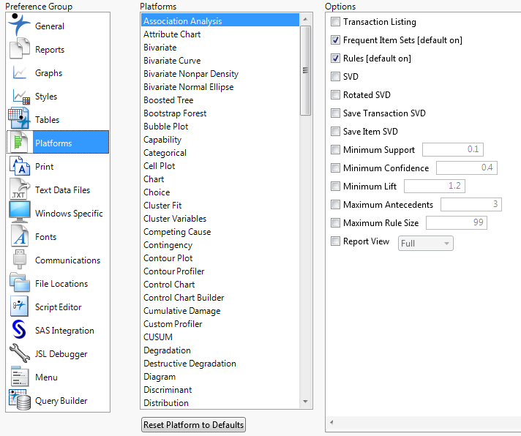Open the Report View Full dropdown

426,244
